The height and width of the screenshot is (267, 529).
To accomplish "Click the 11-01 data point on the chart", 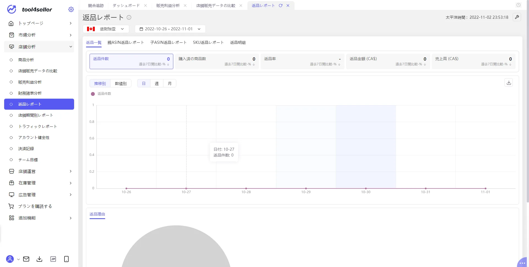I will coord(485,188).
